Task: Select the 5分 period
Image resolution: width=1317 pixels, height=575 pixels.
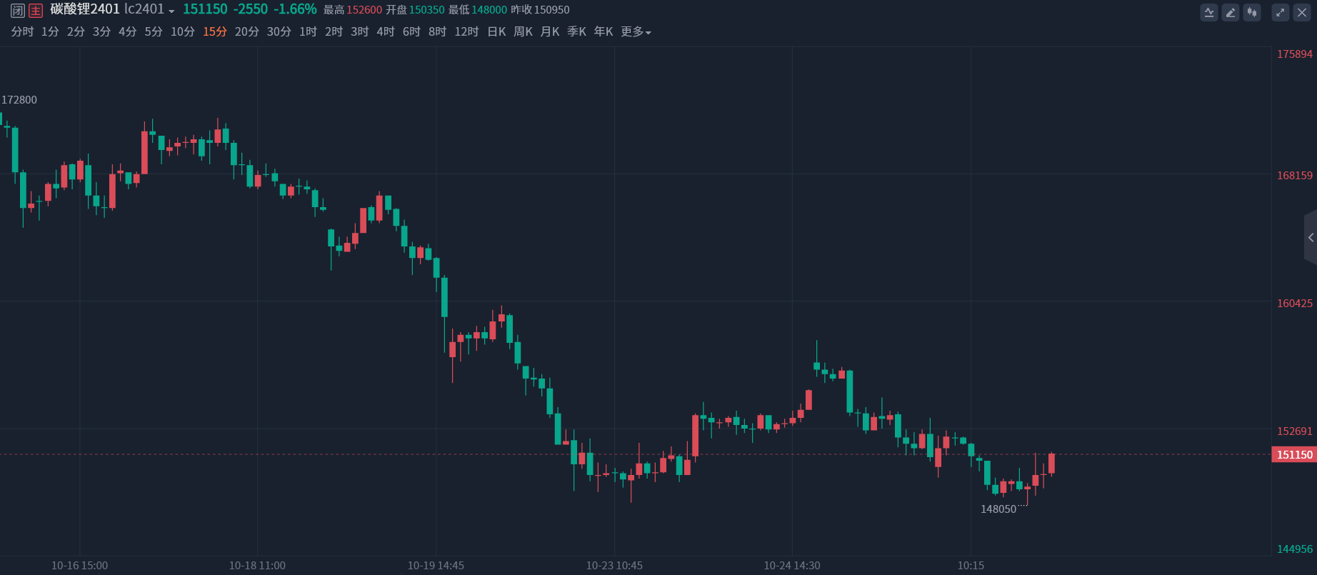Action: tap(154, 31)
